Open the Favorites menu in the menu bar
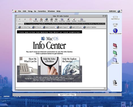Screen dimensions: 133x107 pos(42,11)
